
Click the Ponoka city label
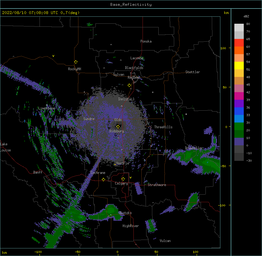[146, 41]
